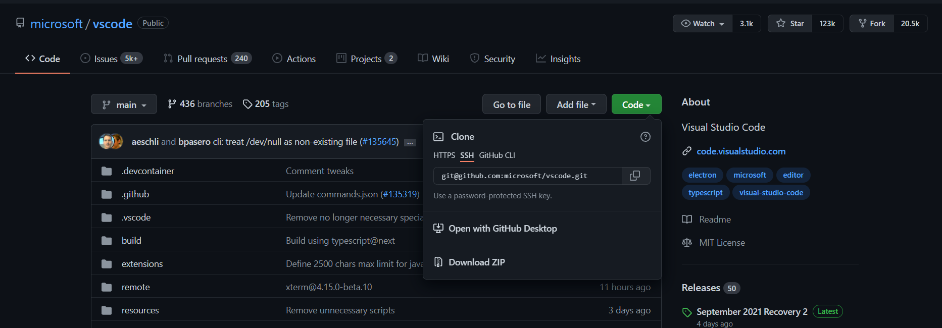
Task: Open the Add file dropdown
Action: [x=576, y=104]
